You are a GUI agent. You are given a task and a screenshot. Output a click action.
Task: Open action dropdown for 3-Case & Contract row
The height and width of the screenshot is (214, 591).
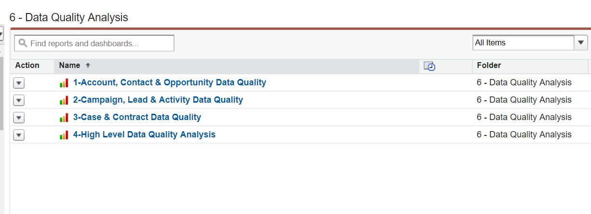(x=18, y=118)
